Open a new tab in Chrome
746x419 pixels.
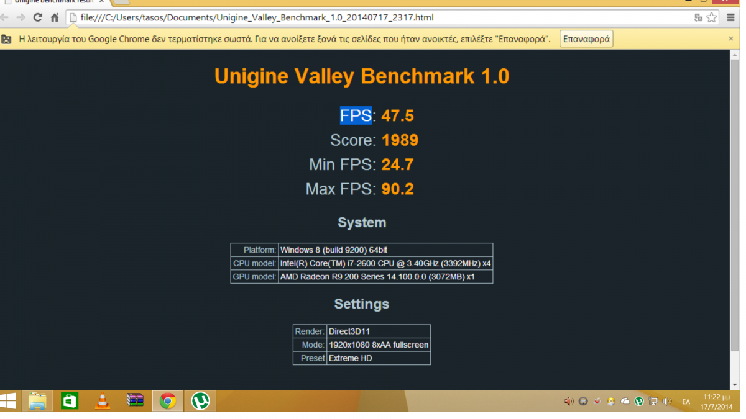[x=122, y=2]
